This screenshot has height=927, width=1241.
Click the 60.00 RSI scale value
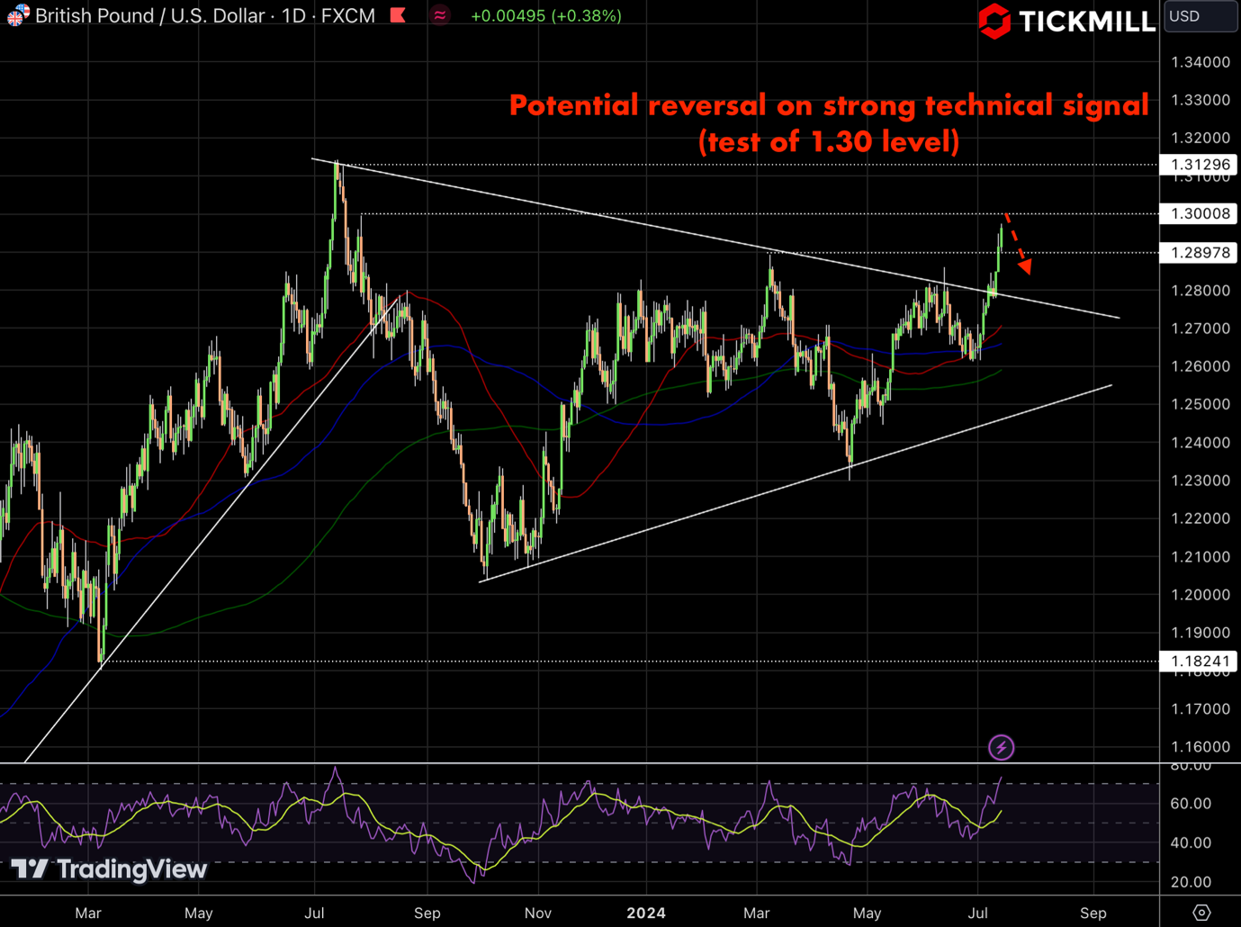1191,804
